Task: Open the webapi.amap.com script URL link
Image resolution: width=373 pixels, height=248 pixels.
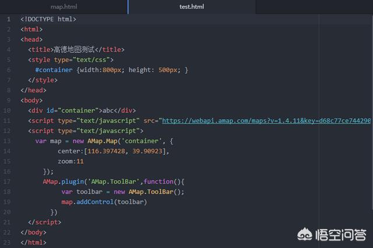Action: [266, 121]
